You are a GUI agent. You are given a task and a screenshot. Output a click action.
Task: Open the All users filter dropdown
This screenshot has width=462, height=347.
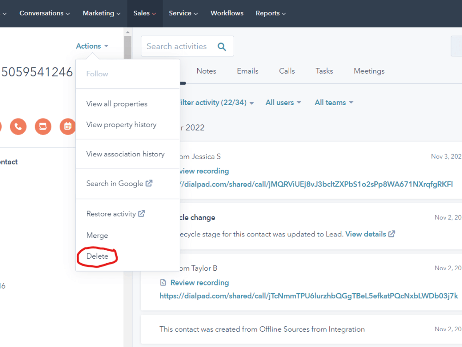pos(283,102)
